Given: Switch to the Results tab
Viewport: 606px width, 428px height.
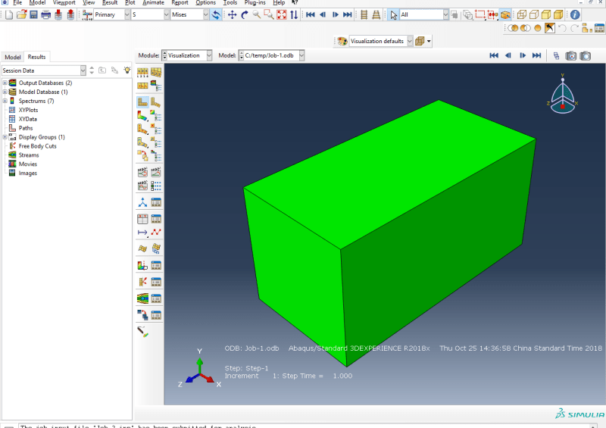Looking at the screenshot, I should click(36, 57).
